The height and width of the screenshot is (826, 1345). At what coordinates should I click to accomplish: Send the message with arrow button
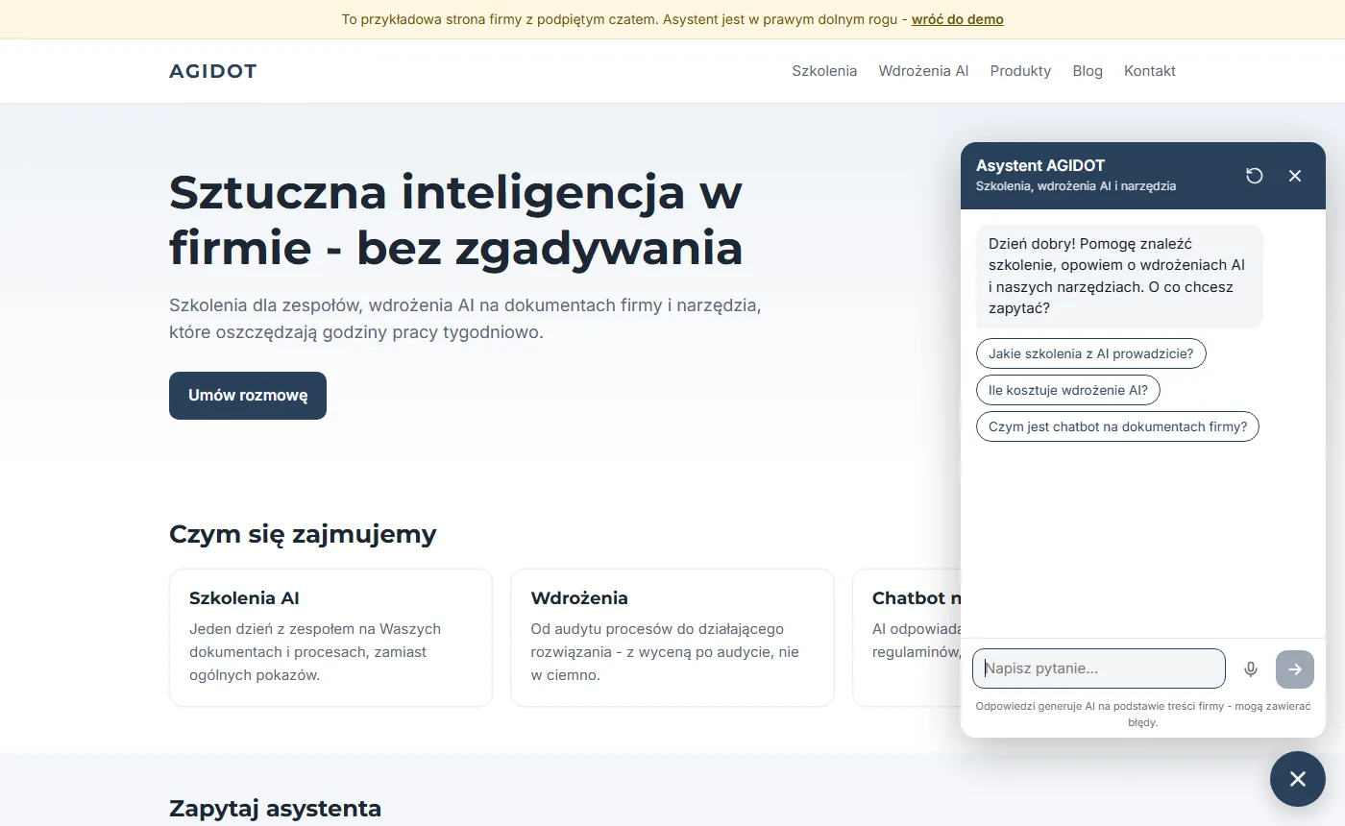(1295, 669)
